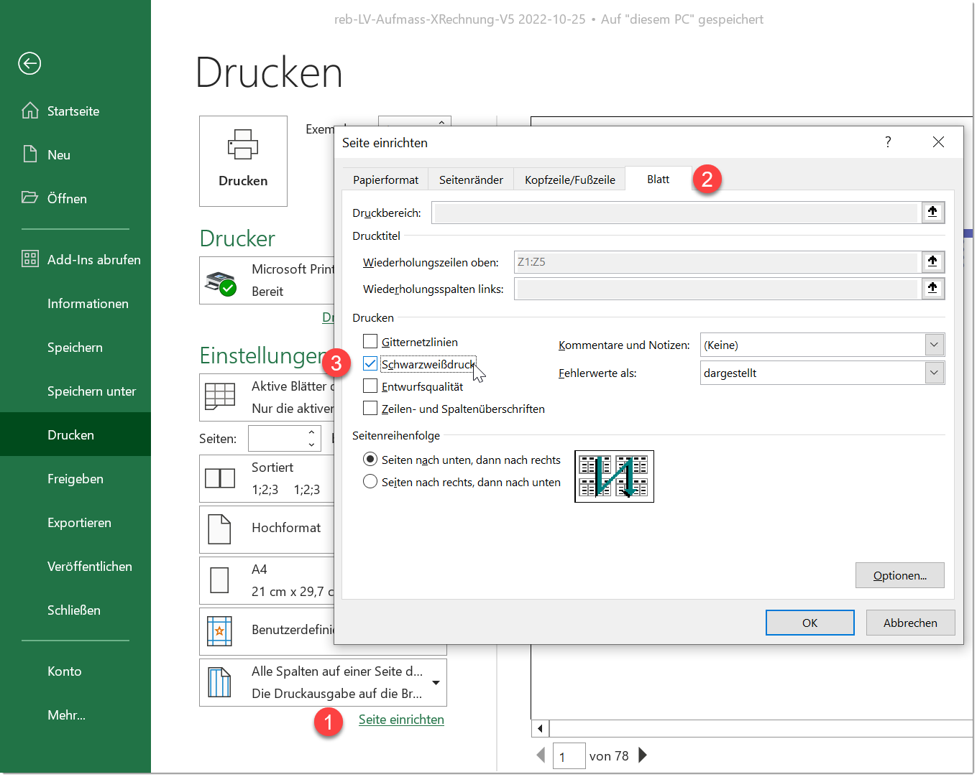Click range selector for Wiederholungszeilen oben
This screenshot has height=777, width=977.
click(932, 261)
